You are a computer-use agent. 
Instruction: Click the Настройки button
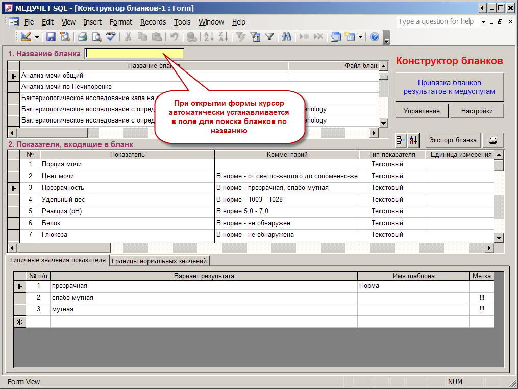coord(477,111)
